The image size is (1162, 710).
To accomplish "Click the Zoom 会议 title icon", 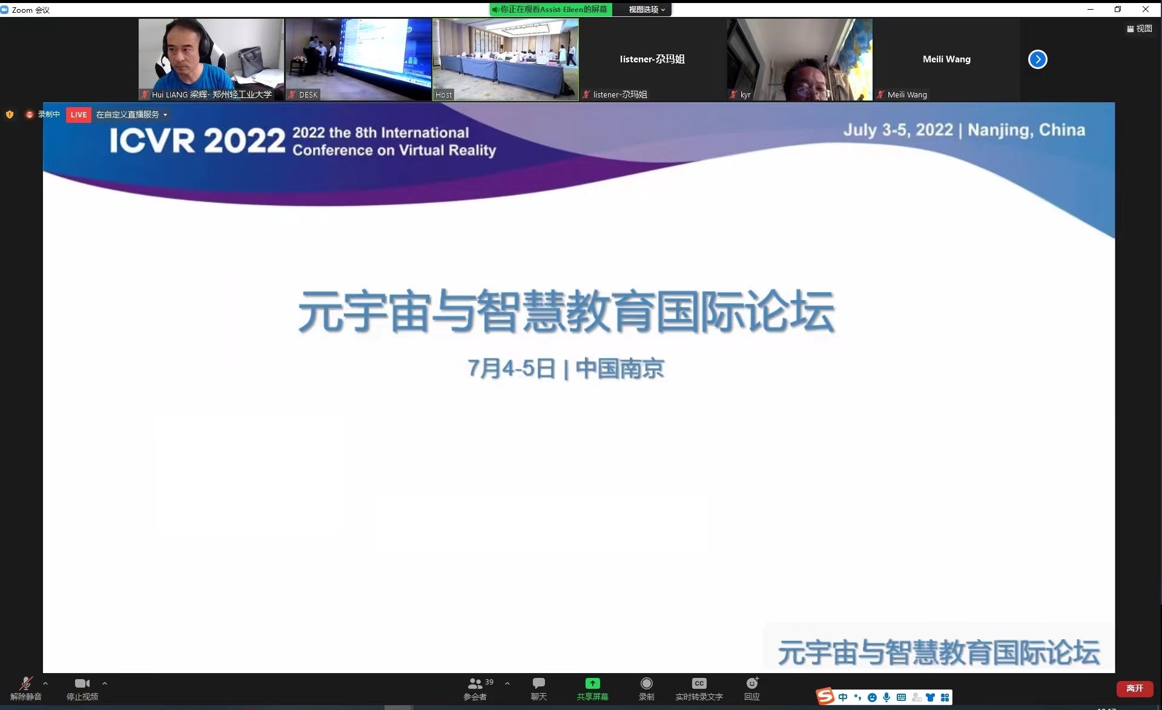I will click(5, 10).
